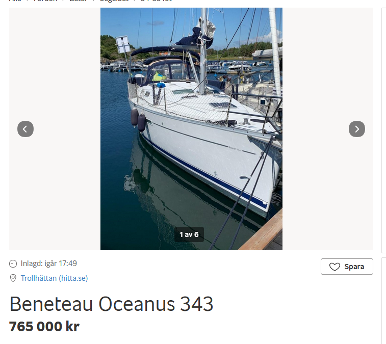Click the heart icon to favorite this ad
This screenshot has height=344, width=386.
click(x=334, y=267)
